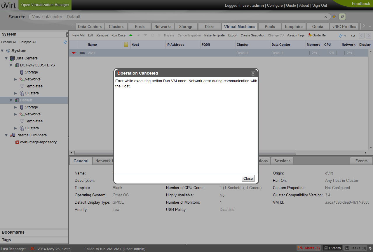Open the Alerts panel in status bar

pos(309,248)
